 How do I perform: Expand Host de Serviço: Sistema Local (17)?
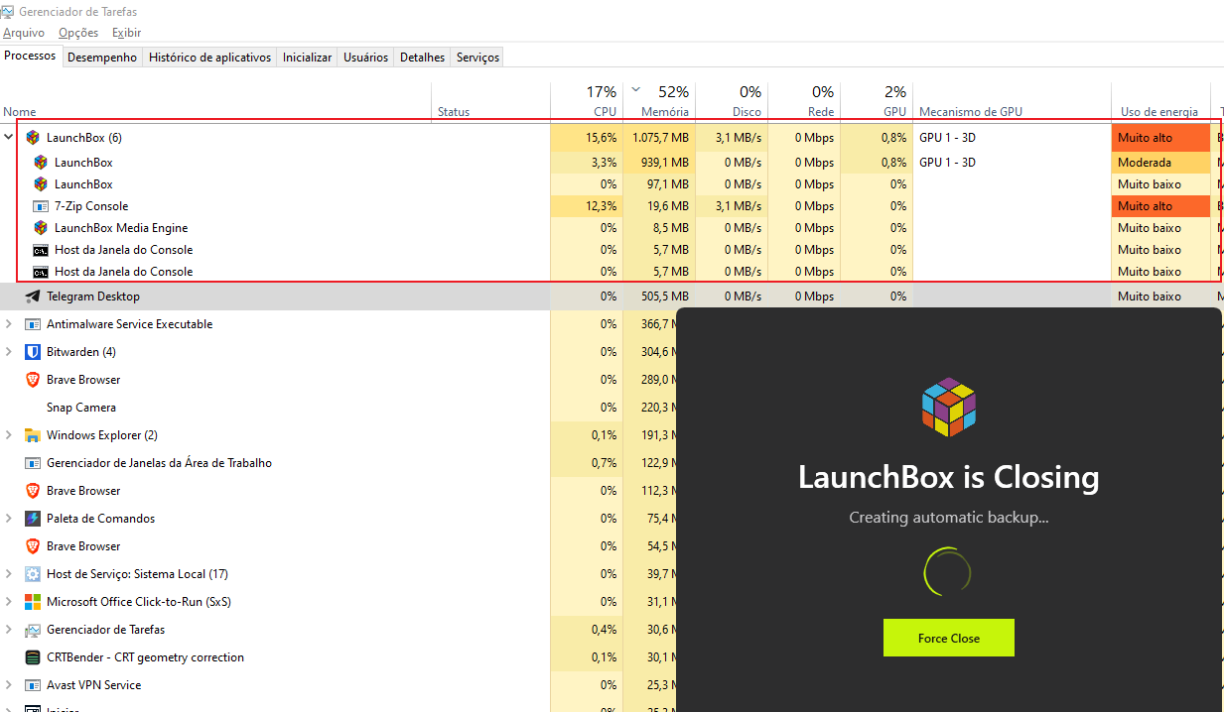click(9, 574)
